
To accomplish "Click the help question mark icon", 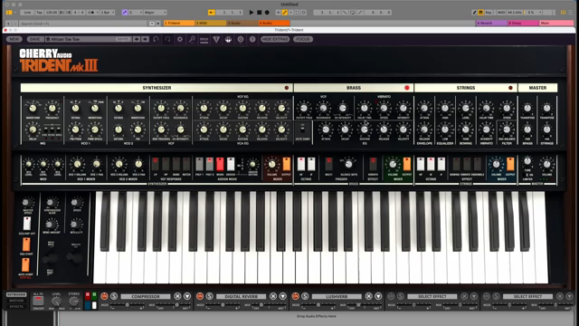I will 252,39.
